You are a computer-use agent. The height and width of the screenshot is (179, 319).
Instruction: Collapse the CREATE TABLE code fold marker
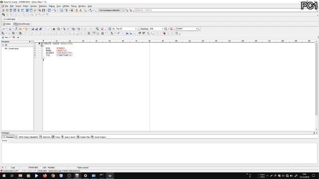pos(42,43)
